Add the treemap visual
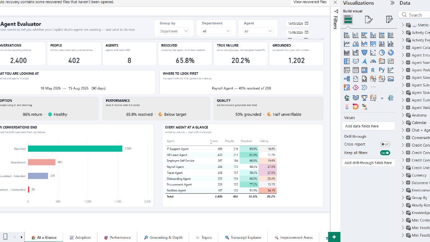 click(347, 61)
